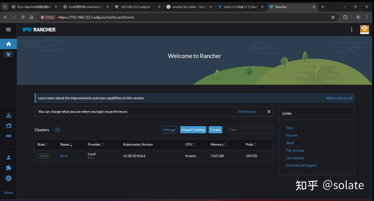Open Continuous Delivery sailboat icon
The height and width of the screenshot is (201, 374).
9,115
